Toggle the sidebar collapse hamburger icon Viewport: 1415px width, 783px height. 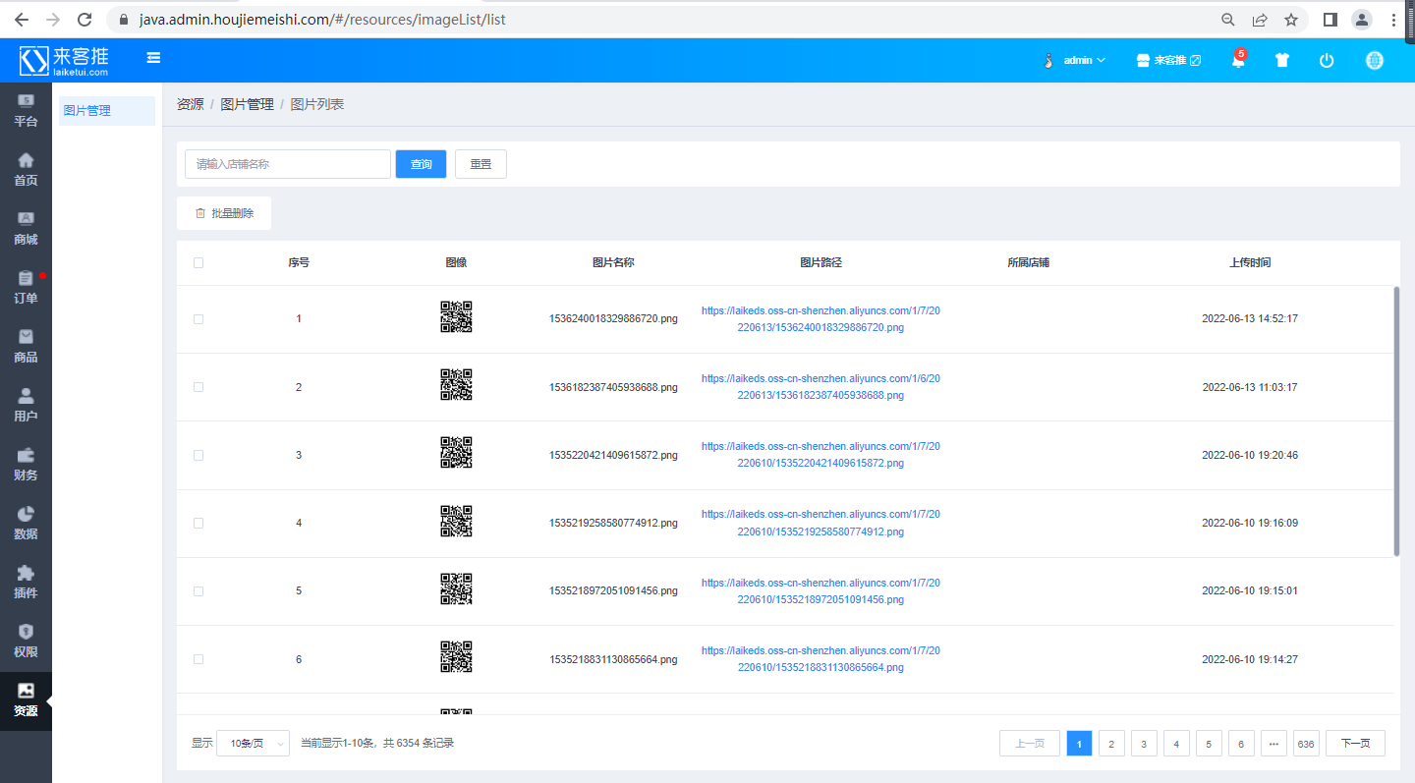pos(153,58)
